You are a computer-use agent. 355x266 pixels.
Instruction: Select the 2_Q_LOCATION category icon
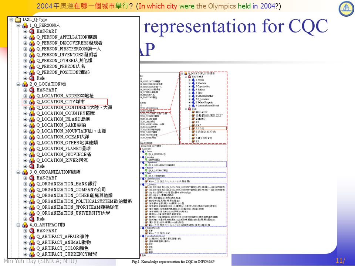tap(25, 84)
